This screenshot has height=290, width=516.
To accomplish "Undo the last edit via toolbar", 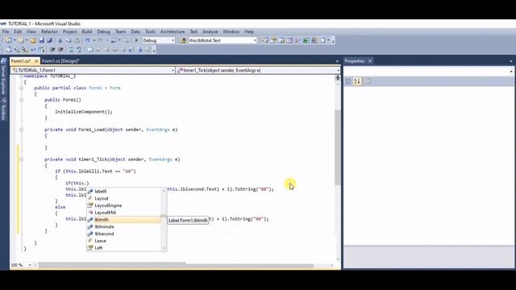I will 87,40.
